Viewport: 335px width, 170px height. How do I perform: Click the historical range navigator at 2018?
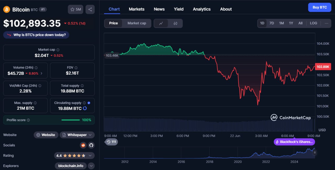pyautogui.click(x=209, y=153)
